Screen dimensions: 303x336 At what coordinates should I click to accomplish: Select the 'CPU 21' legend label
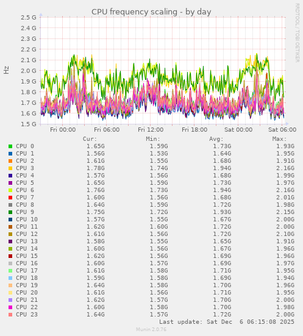pyautogui.click(x=27, y=300)
